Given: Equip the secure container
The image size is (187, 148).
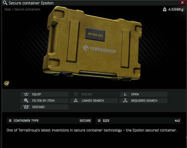Looking at the screenshot, I should [44, 94].
